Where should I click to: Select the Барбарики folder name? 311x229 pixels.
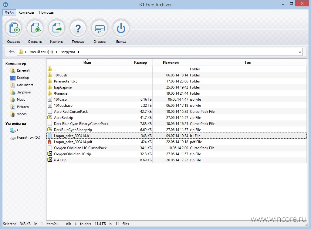pos(63,87)
